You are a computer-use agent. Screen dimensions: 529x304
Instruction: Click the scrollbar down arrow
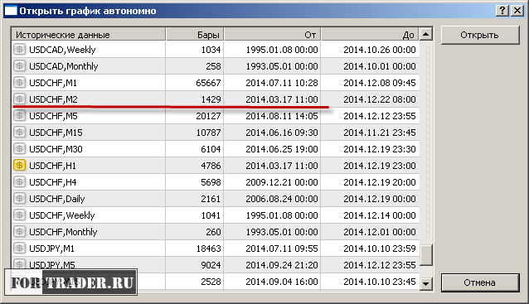(426, 284)
